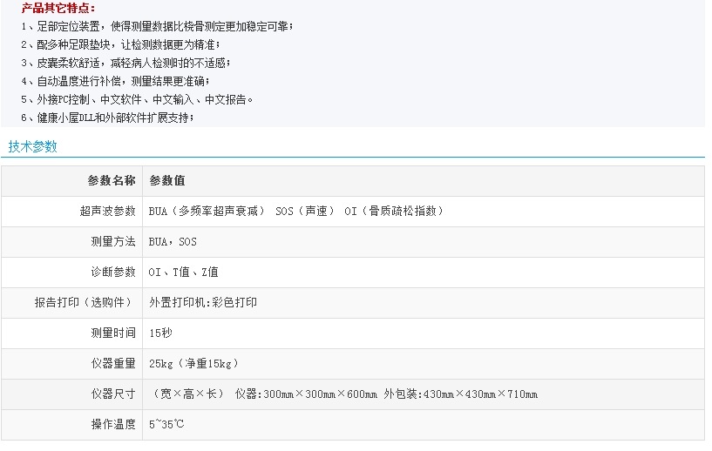Click the 外置打印机:彩色打印 value cell
Screen dimensions: 712x451
203,303
